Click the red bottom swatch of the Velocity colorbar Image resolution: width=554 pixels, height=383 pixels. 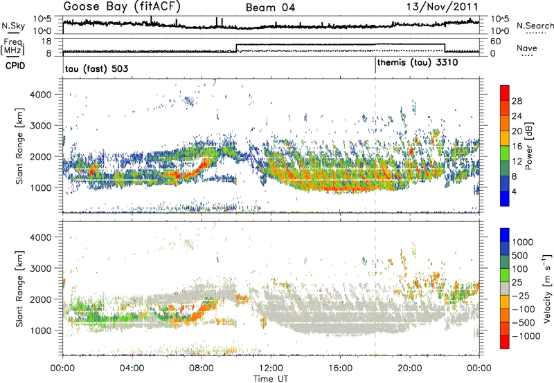pyautogui.click(x=505, y=342)
